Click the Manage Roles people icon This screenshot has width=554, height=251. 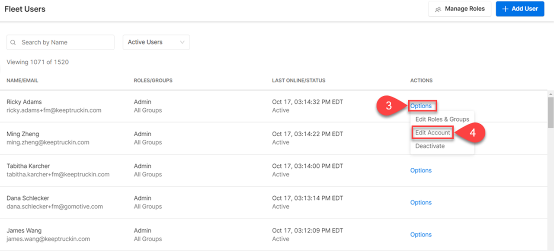tap(438, 9)
